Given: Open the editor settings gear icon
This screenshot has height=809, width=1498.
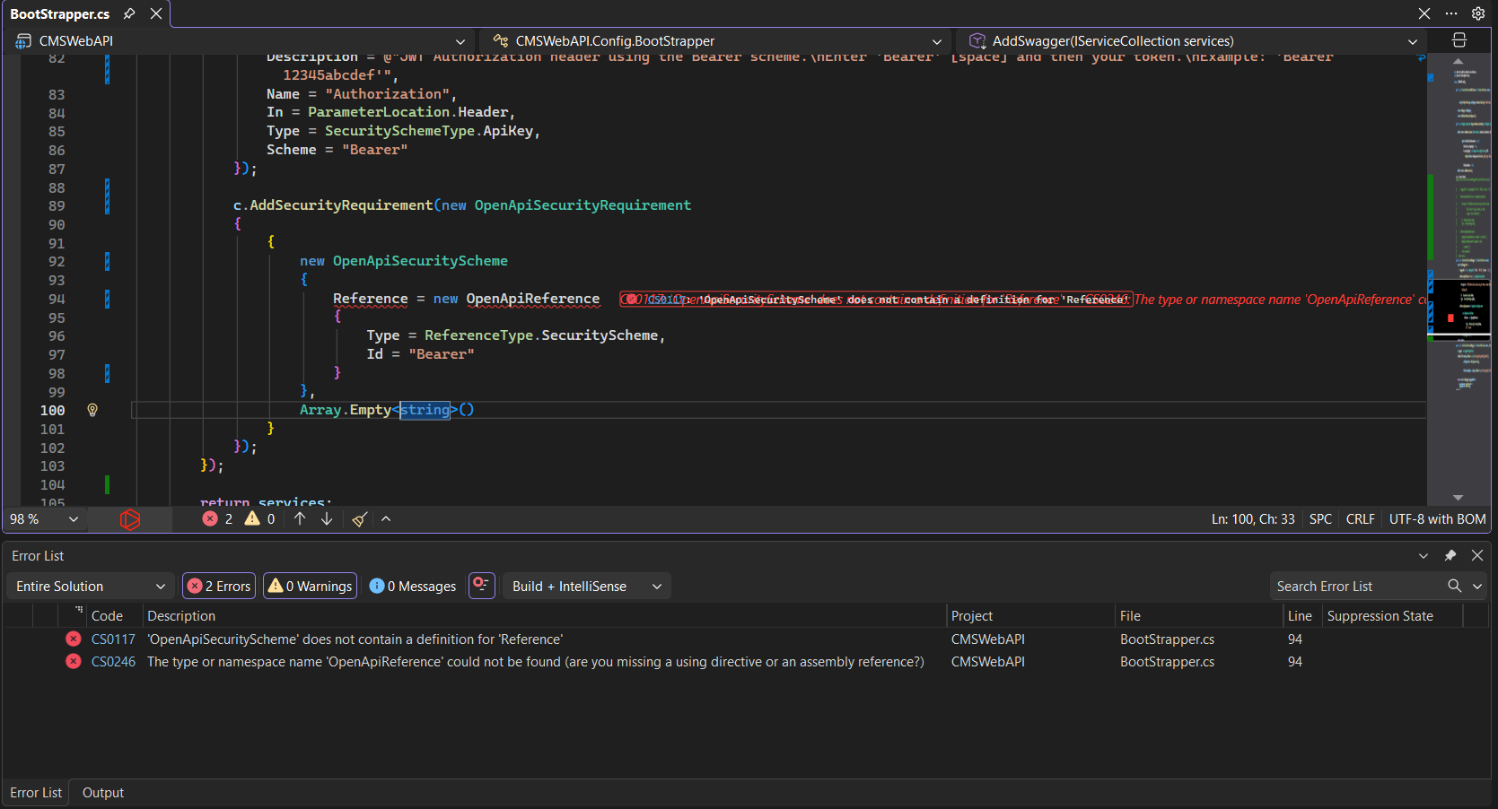Looking at the screenshot, I should point(1478,13).
